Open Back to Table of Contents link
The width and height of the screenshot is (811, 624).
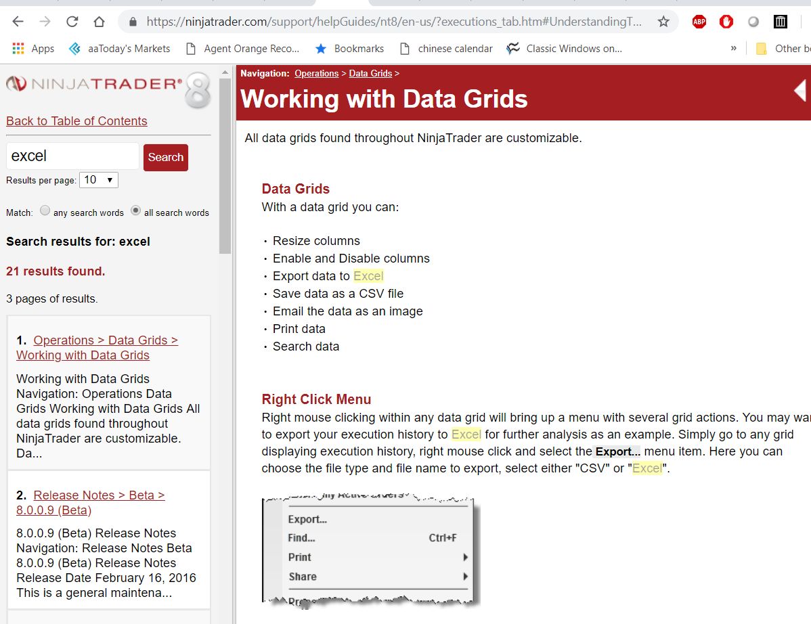76,121
